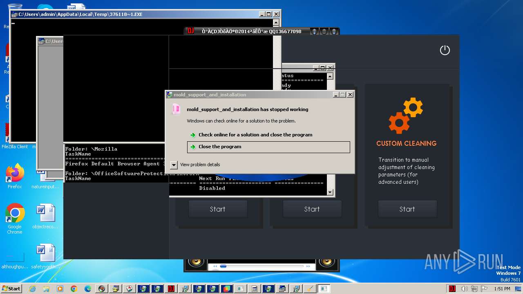Viewport: 523px width, 294px height.
Task: Click the first round button in DJ title bar
Action: pos(314,31)
